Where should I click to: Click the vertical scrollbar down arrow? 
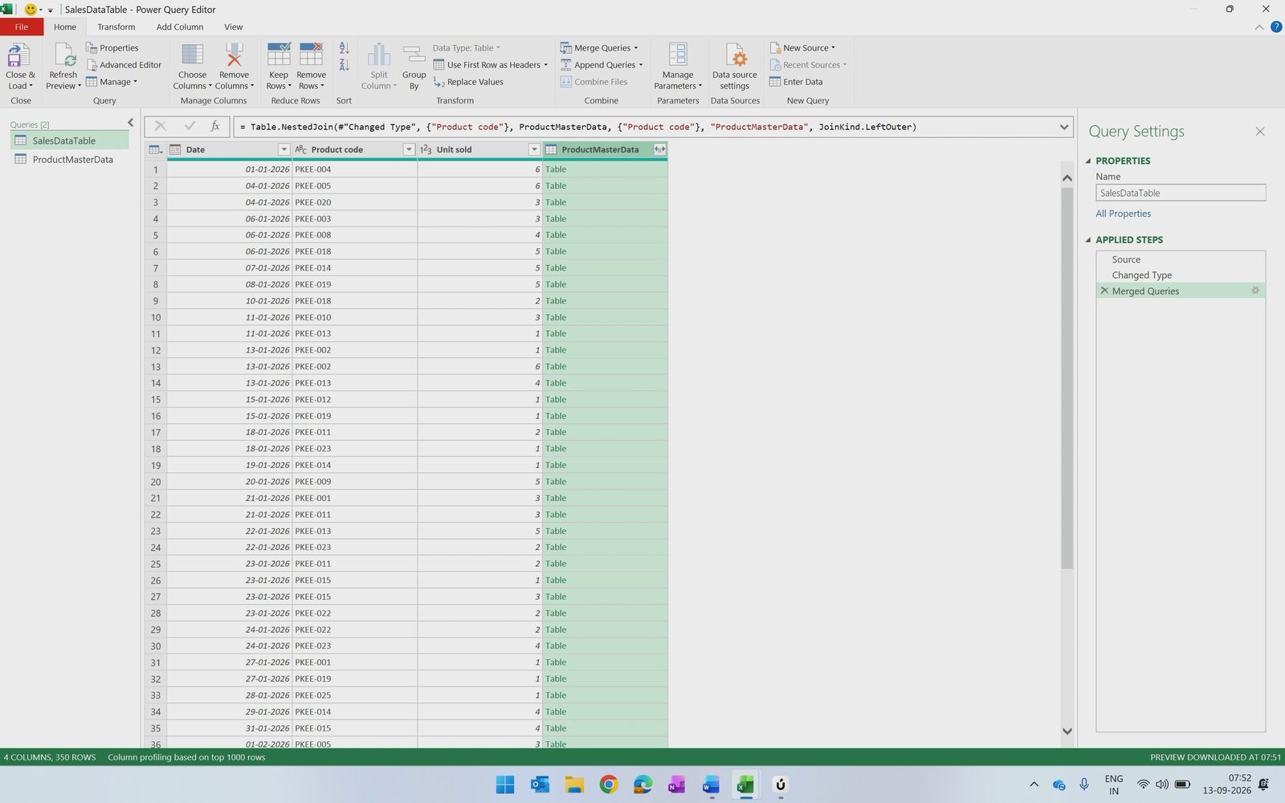(x=1067, y=731)
